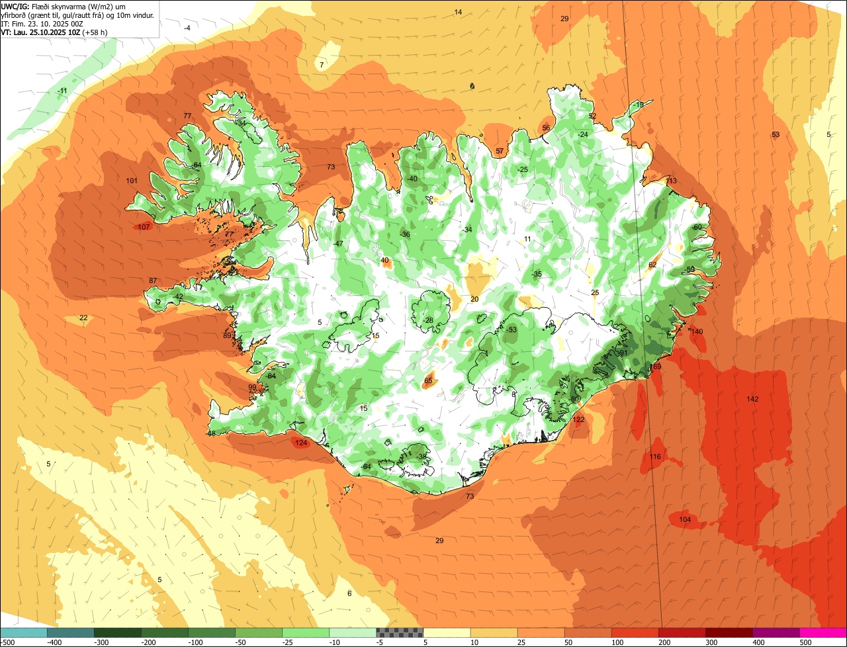Click the legend swatch between 50 and 100

click(588, 632)
